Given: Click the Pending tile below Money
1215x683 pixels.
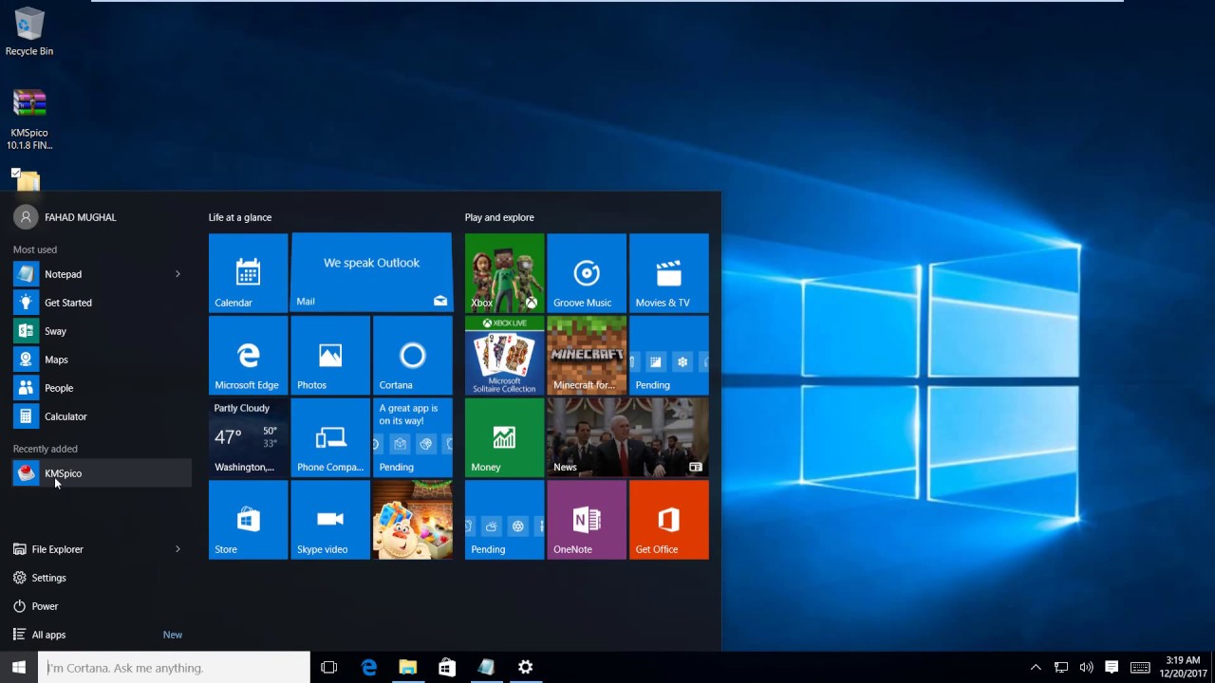Looking at the screenshot, I should click(x=504, y=520).
